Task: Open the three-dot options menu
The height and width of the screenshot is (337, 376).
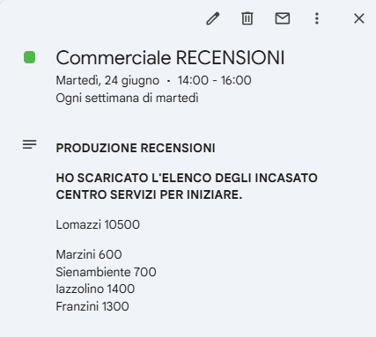Action: point(317,18)
